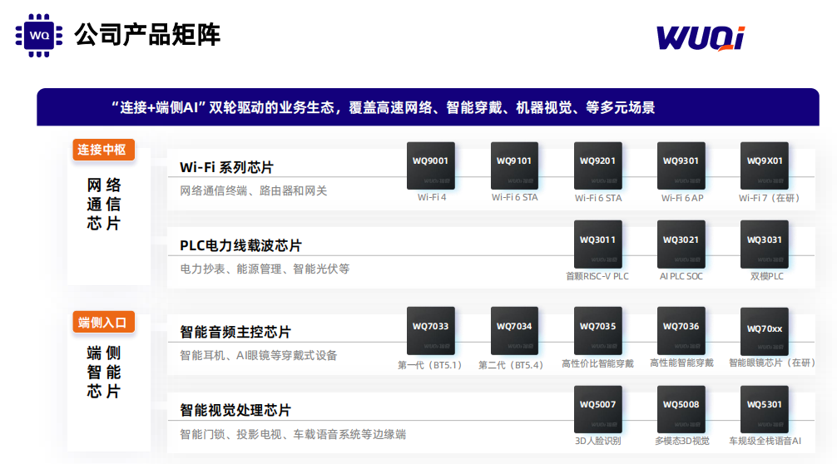Select the WQ70xx smart glasses chip
The height and width of the screenshot is (464, 837).
765,332
